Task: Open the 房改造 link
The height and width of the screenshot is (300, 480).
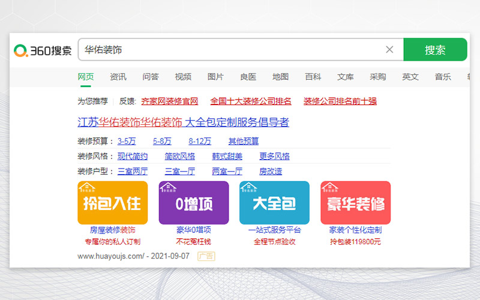Action: (x=271, y=171)
